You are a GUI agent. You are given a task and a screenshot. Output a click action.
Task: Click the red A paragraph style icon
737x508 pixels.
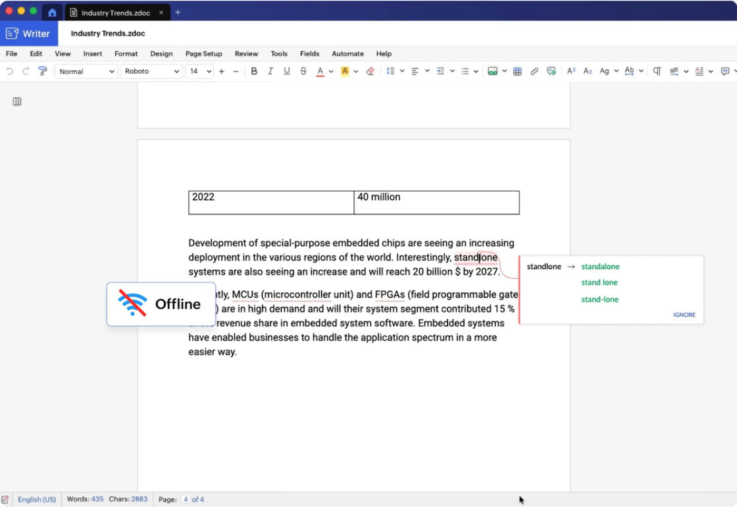click(x=699, y=72)
